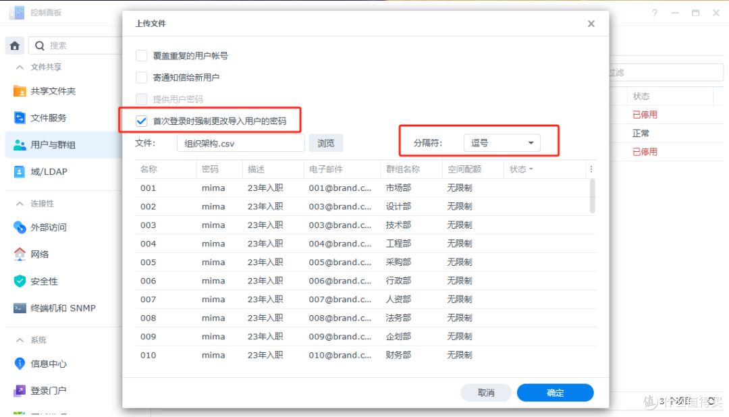Viewport: 729px width, 417px height.
Task: Toggle the provide user password checkbox
Action: click(x=141, y=99)
